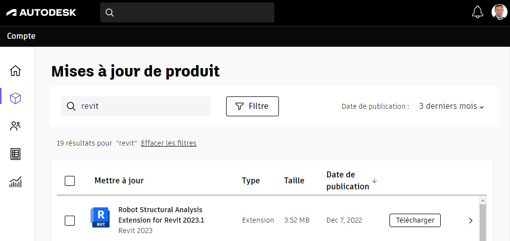The width and height of the screenshot is (510, 241).
Task: Open User management people icon
Action: point(15,126)
